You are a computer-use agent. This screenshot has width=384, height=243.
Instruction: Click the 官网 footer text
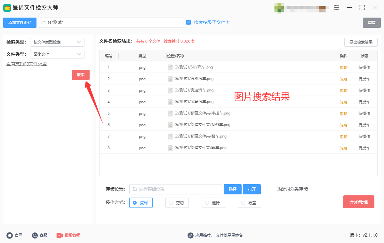click(x=19, y=235)
